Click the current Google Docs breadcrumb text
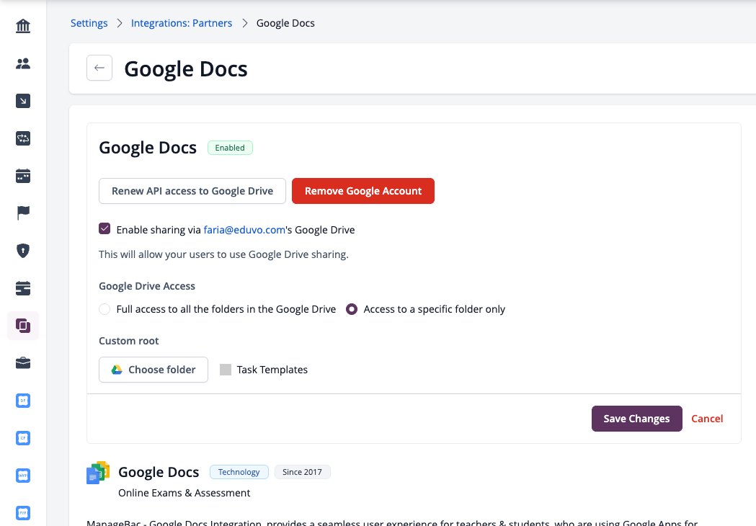The height and width of the screenshot is (526, 756). point(285,23)
